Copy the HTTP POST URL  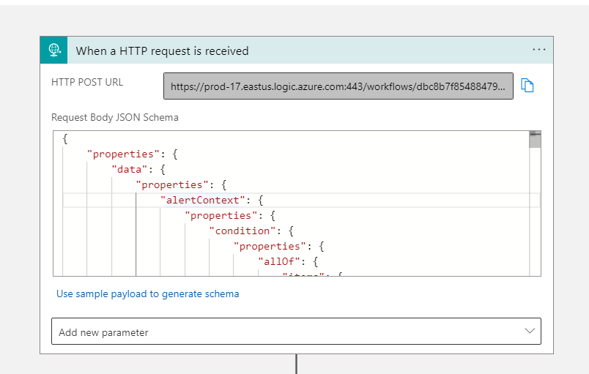[x=527, y=86]
